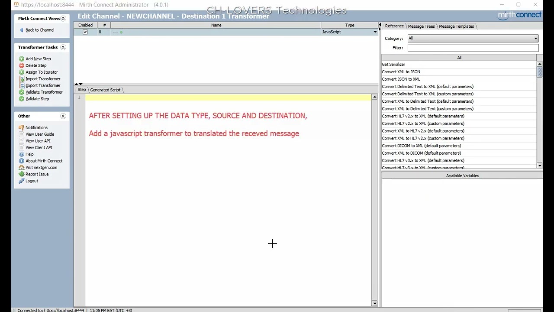Select Convert XML to HL7 v2.x (custom parameters)
This screenshot has width=554, height=312.
point(459,138)
